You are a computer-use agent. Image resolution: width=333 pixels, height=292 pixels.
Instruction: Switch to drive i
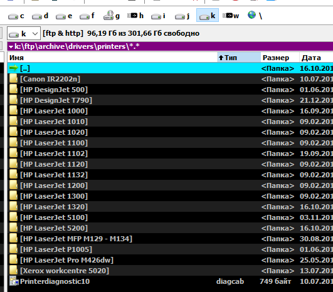[159, 16]
